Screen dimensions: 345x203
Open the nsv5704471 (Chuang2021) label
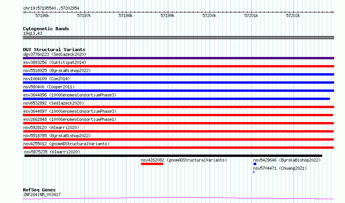(280, 168)
